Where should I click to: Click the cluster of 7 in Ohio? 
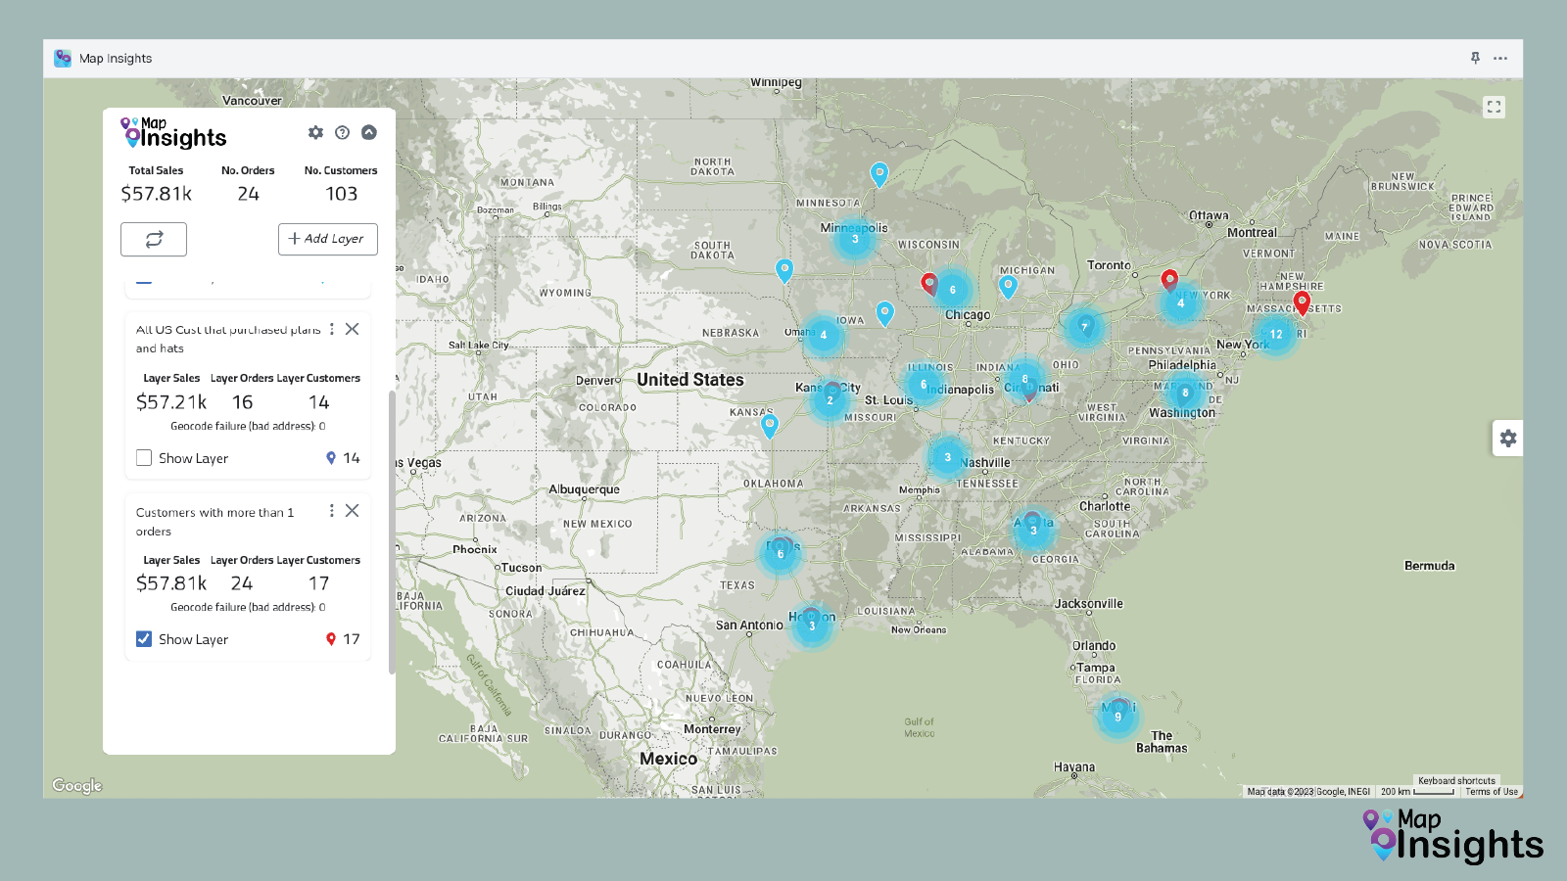(x=1084, y=328)
